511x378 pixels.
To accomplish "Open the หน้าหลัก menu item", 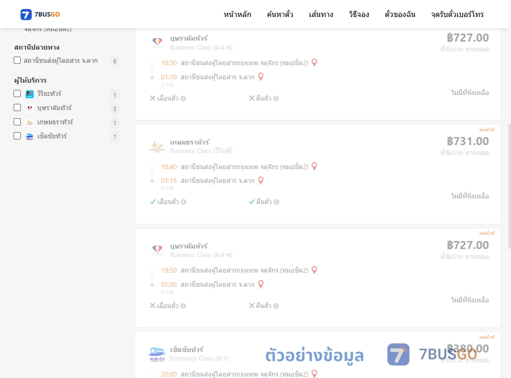I will click(237, 14).
